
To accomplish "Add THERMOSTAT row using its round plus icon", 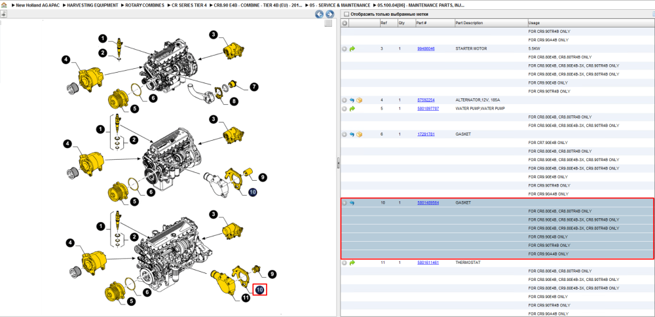I will coord(345,263).
